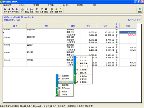This screenshot has width=144, height=108.
Task: Click the 业务日期 status bar date value
Action: (x=42, y=106)
